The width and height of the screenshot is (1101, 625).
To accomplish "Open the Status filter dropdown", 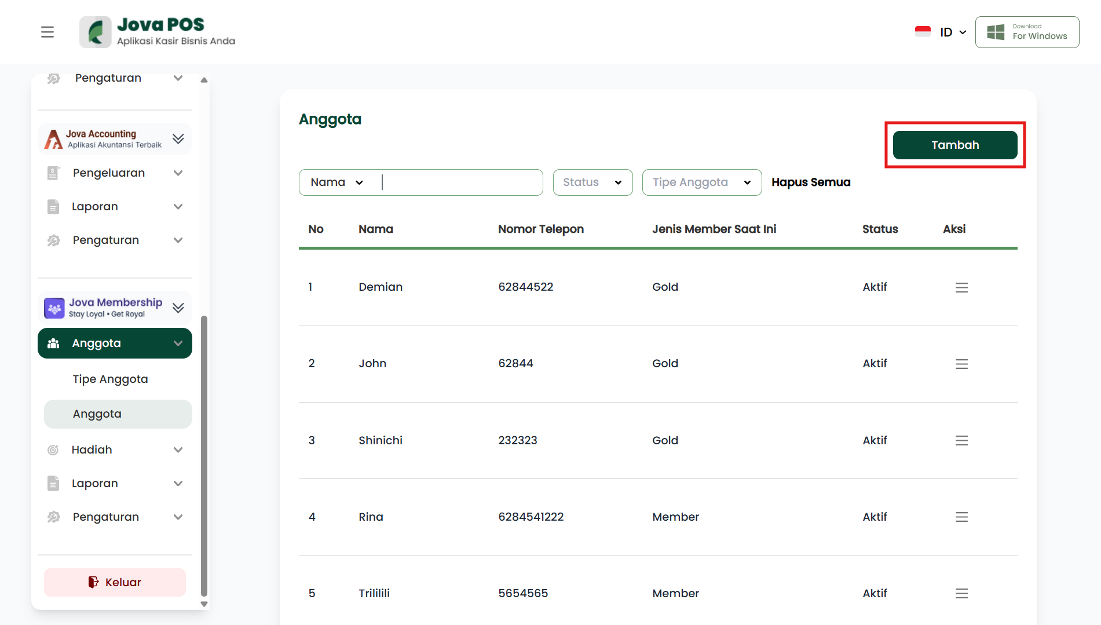I will tap(592, 182).
